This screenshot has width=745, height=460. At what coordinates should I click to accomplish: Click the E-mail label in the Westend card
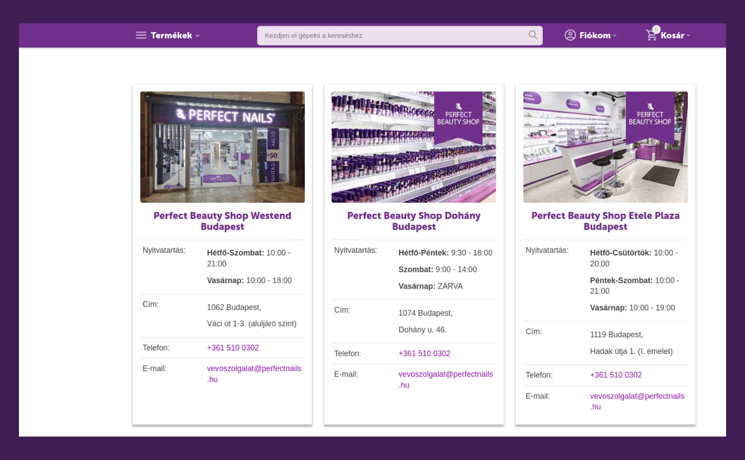point(155,368)
